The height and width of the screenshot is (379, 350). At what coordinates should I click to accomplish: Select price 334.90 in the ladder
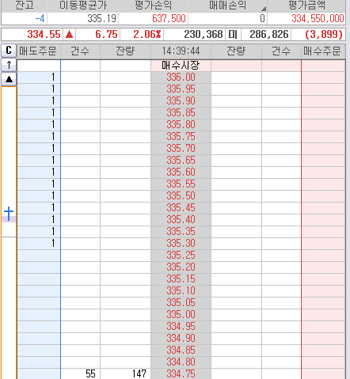point(181,339)
